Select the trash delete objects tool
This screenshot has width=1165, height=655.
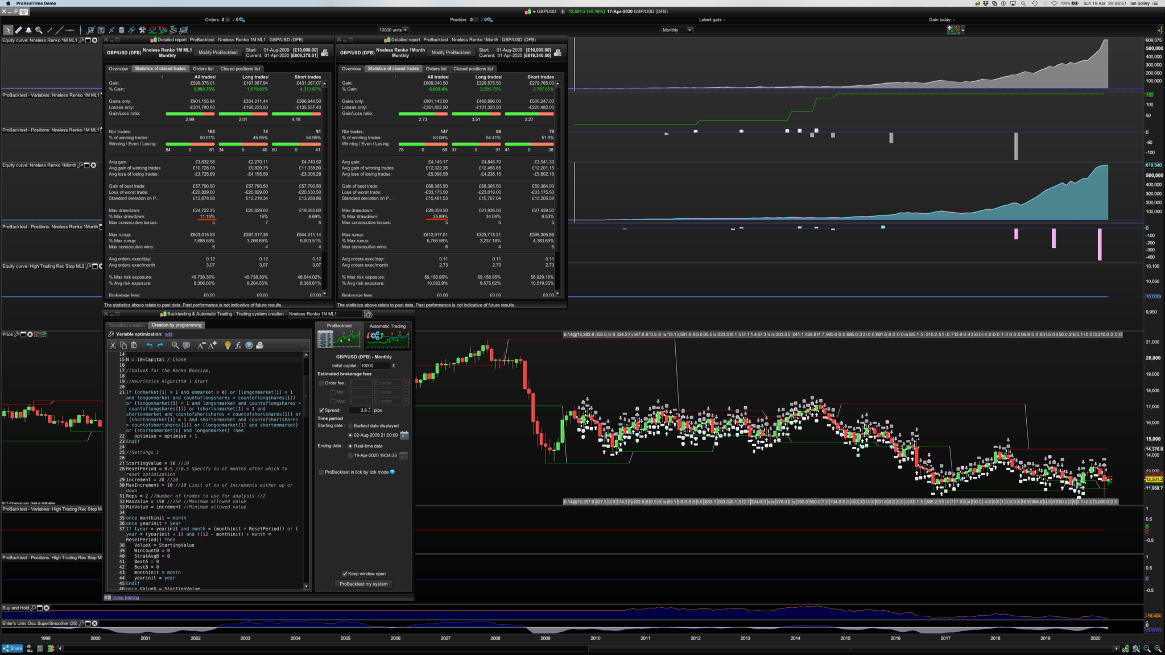[x=121, y=30]
